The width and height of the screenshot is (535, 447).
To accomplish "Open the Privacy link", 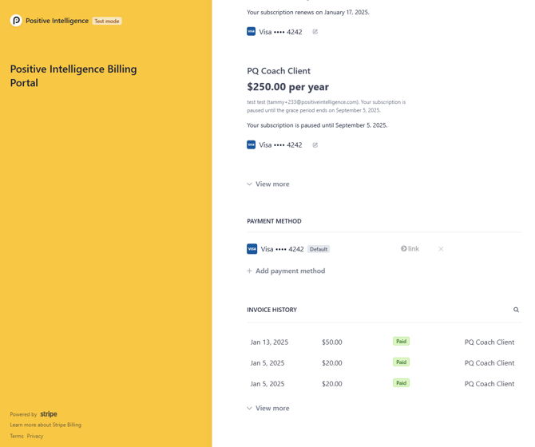I will click(35, 436).
